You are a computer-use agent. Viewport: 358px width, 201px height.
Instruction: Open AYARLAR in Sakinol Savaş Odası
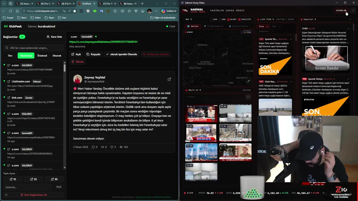(x=341, y=10)
